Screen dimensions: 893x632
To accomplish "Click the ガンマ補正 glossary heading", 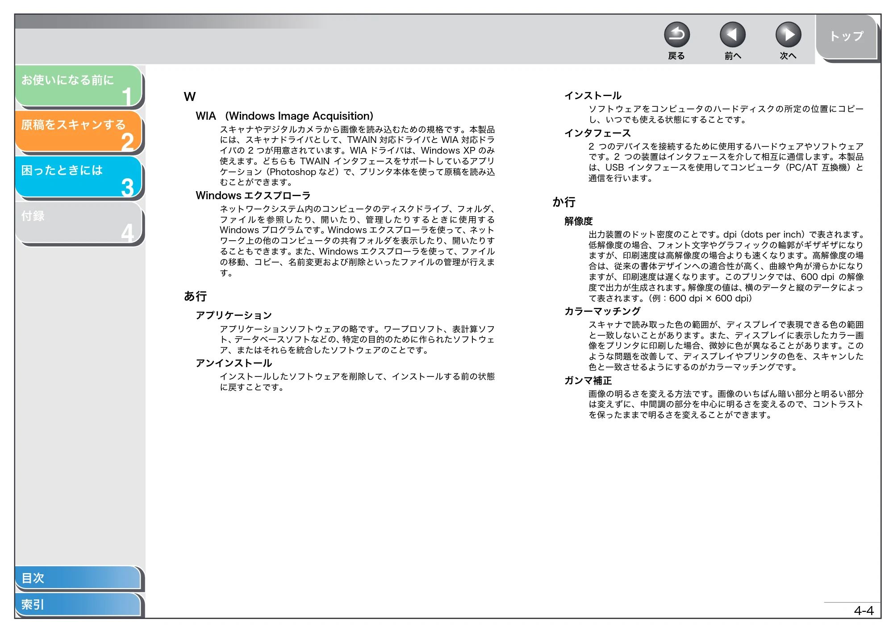I will coord(588,381).
